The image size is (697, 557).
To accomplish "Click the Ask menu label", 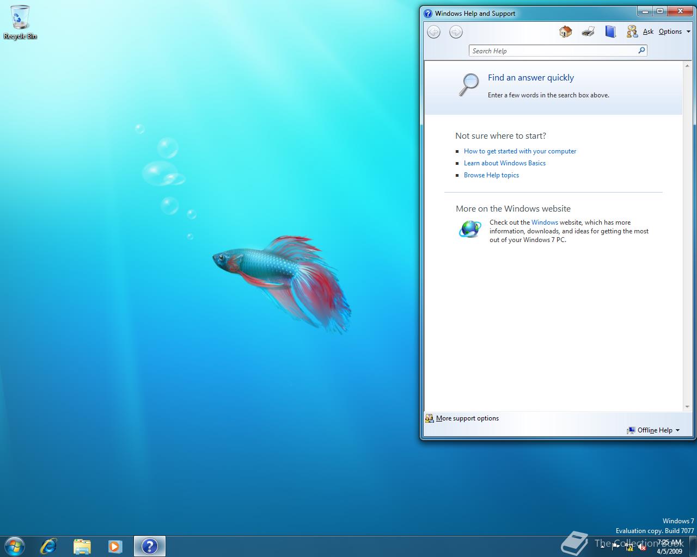I will (648, 32).
